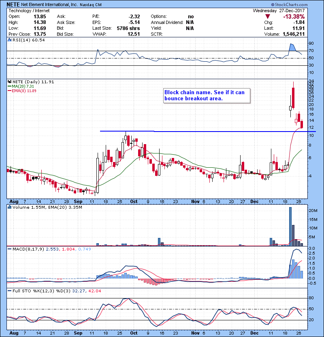324x337 pixels.
Task: Select the MACD value 2.553
Action: coord(52,249)
